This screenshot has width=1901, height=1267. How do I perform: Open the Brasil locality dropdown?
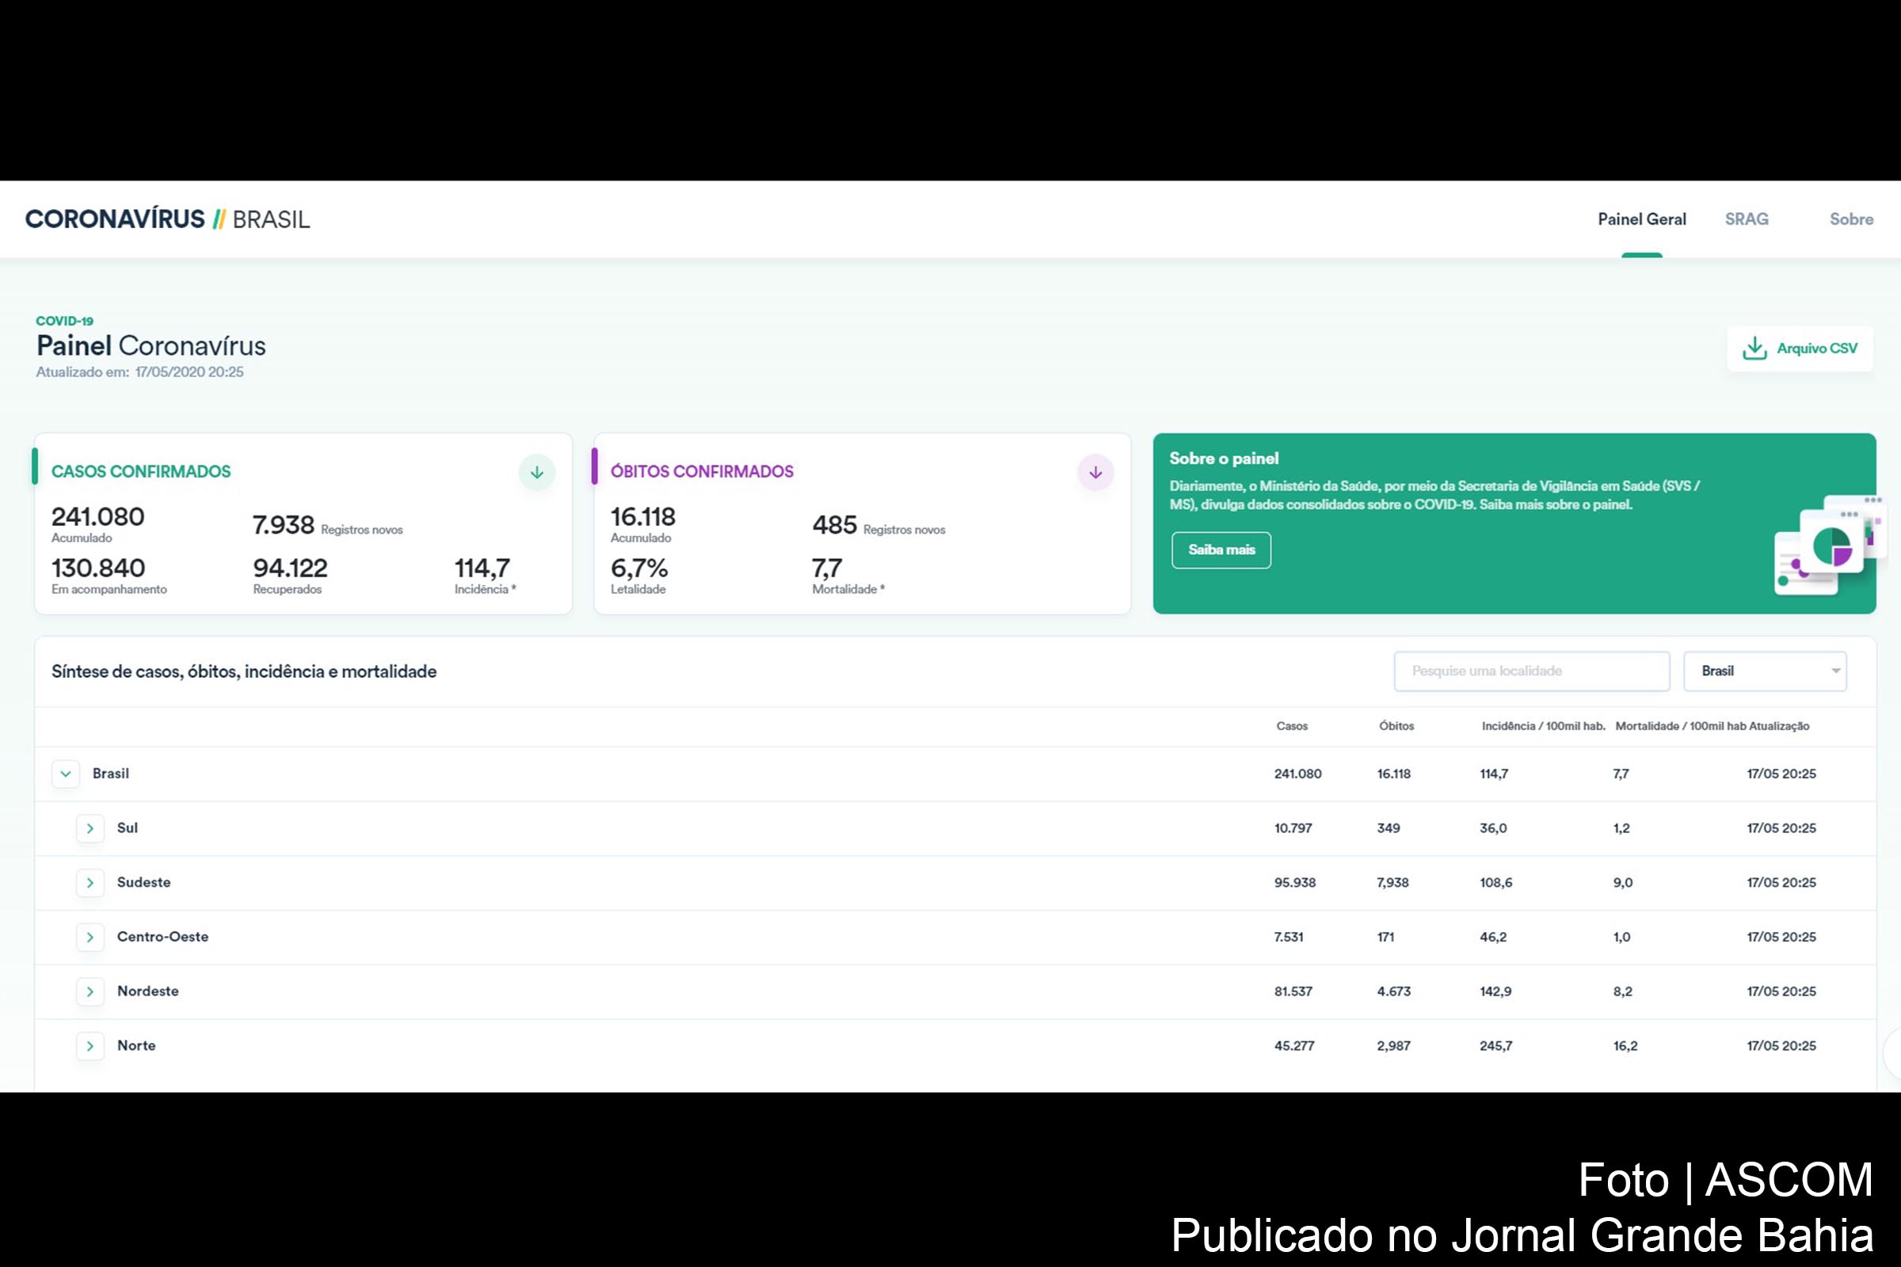(1766, 672)
